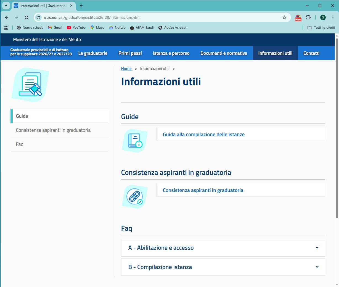Bookmark this page with the star icon

tap(284, 17)
